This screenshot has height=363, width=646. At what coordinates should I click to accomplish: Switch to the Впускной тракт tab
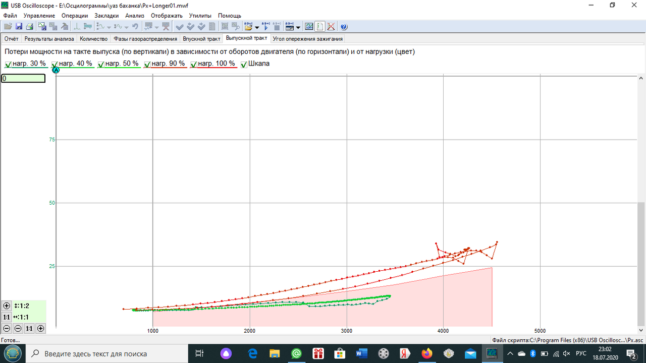201,39
